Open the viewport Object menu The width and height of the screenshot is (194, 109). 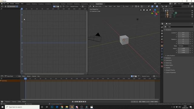(x=119, y=6)
